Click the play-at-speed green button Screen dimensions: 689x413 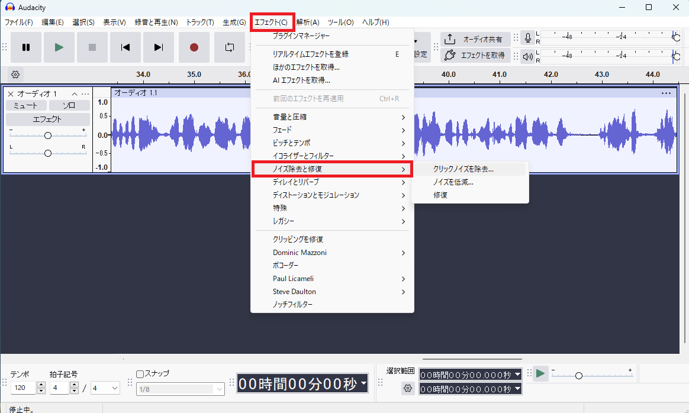click(540, 374)
